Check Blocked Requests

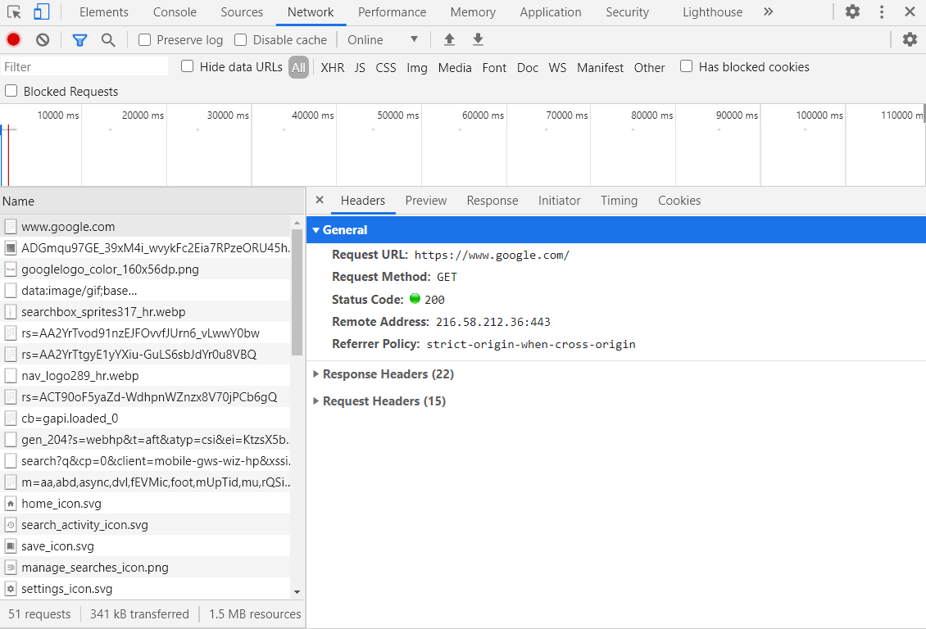click(x=11, y=91)
